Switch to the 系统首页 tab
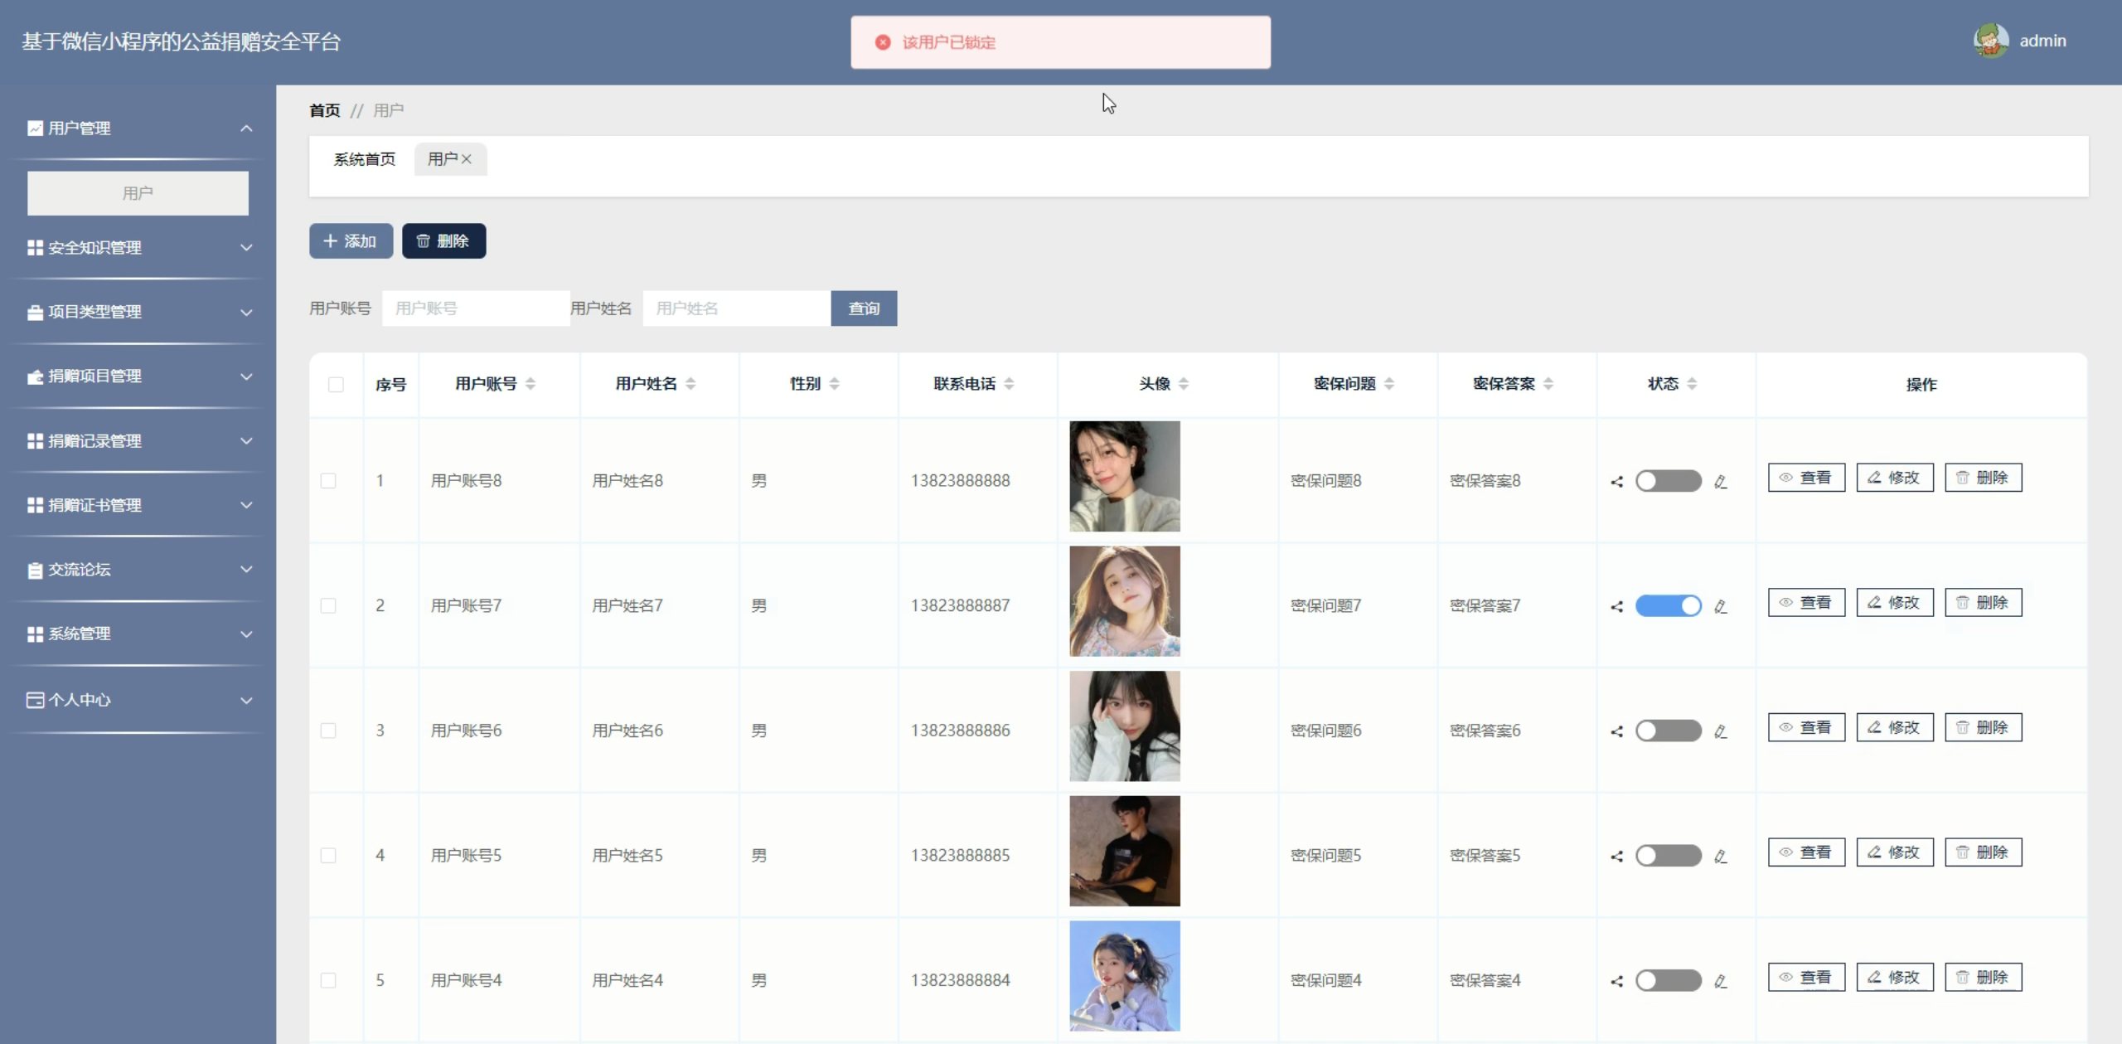 click(x=365, y=159)
